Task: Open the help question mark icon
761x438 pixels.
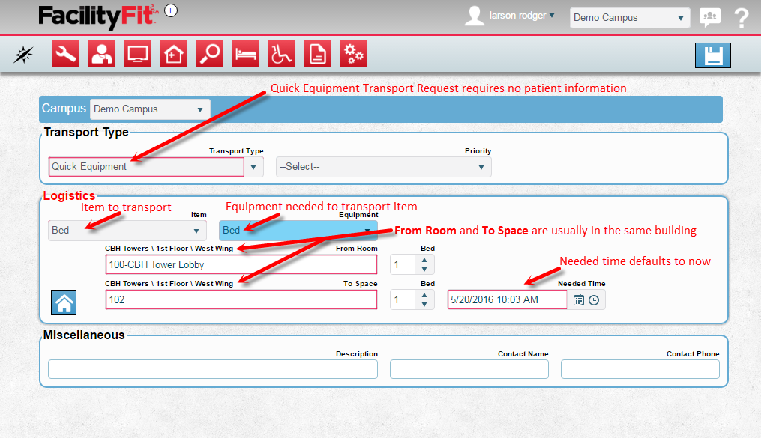Action: click(742, 18)
